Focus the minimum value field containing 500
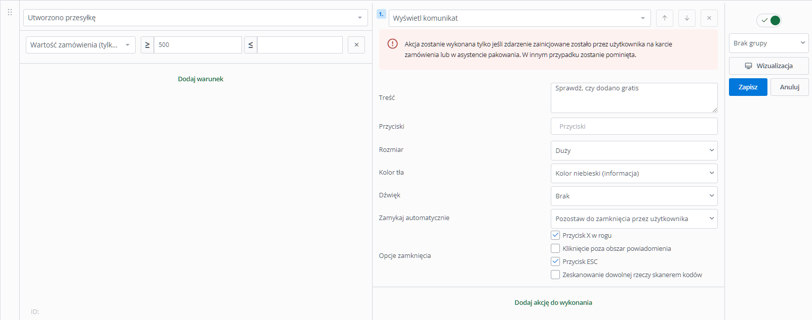Viewport: 812px width, 320px height. point(198,45)
